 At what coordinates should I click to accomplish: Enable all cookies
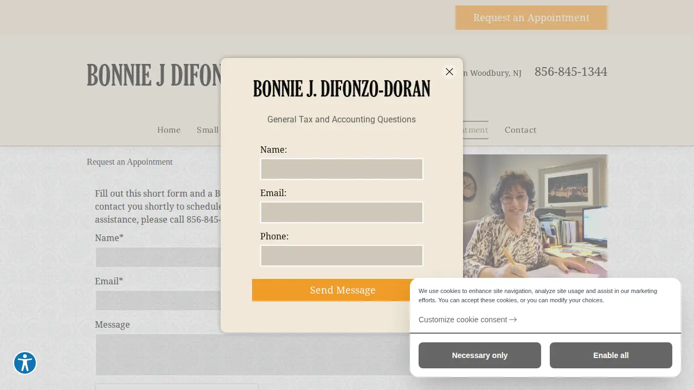(611, 355)
